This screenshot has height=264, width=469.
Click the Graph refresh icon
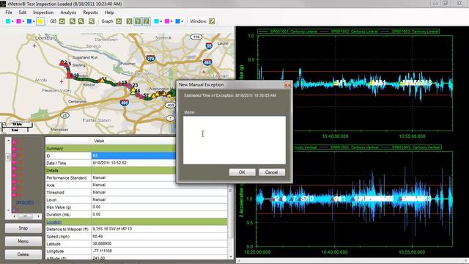coord(119,21)
